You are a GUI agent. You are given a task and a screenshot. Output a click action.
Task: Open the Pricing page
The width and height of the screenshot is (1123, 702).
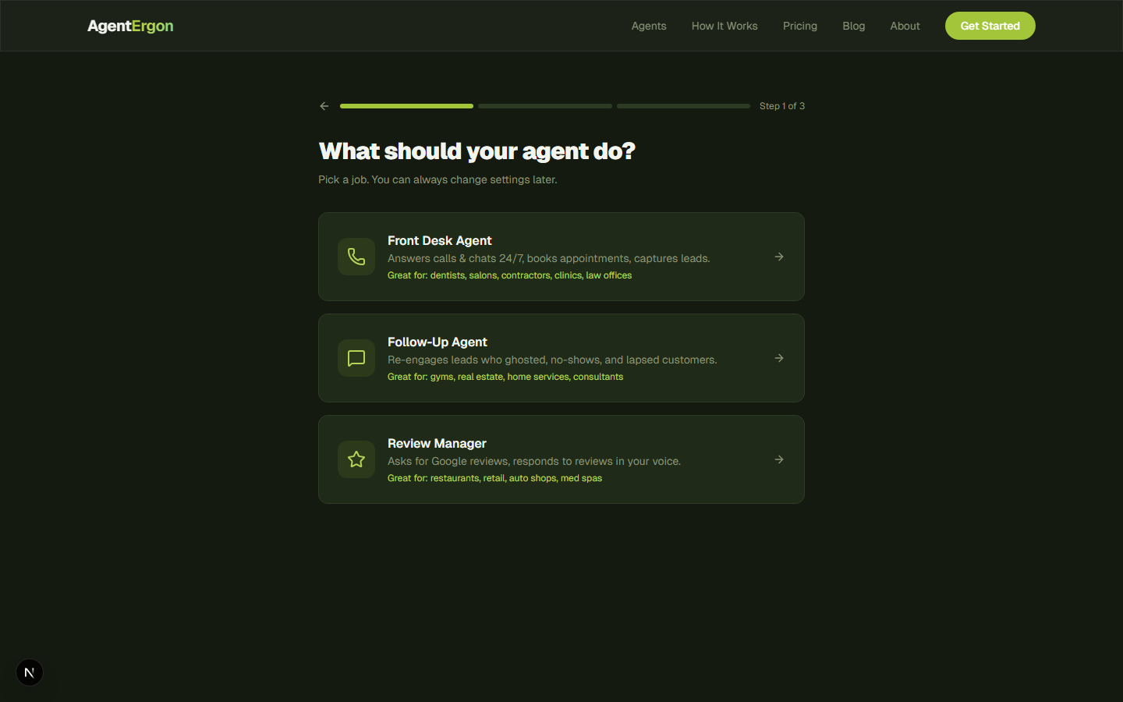coord(800,26)
